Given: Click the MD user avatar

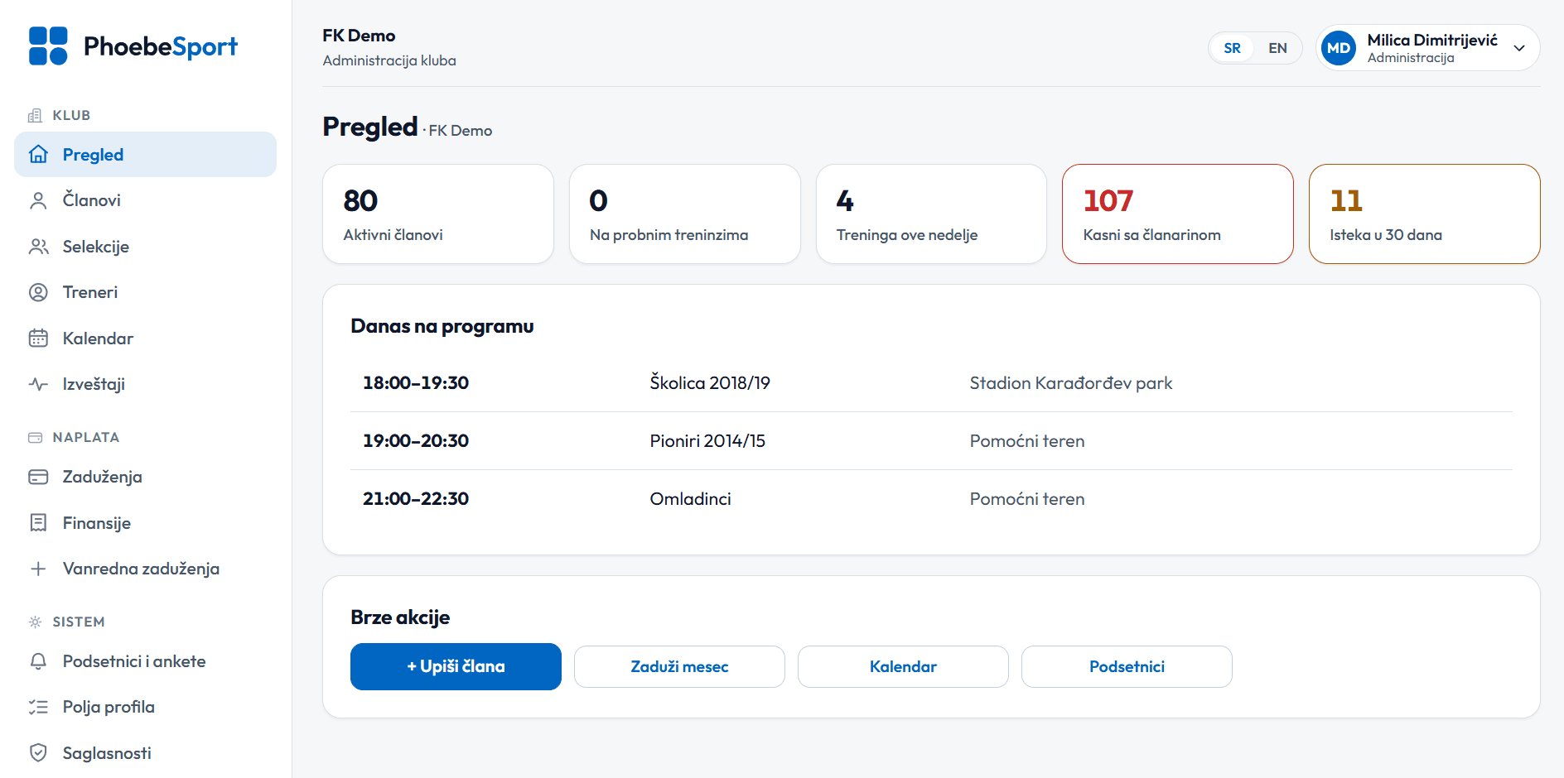Looking at the screenshot, I should 1338,48.
